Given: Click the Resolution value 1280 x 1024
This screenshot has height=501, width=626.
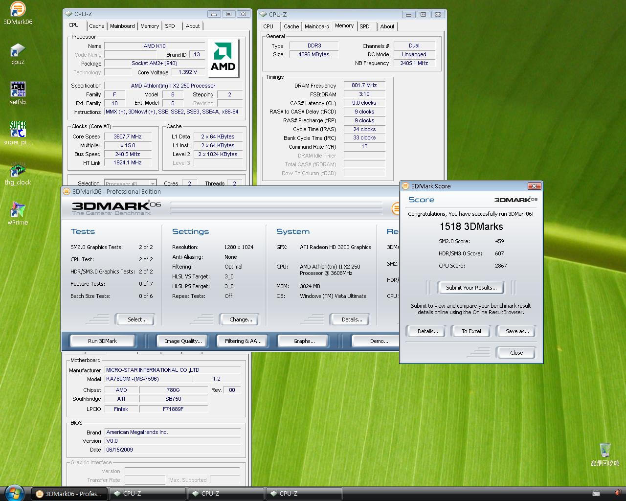Looking at the screenshot, I should (239, 247).
